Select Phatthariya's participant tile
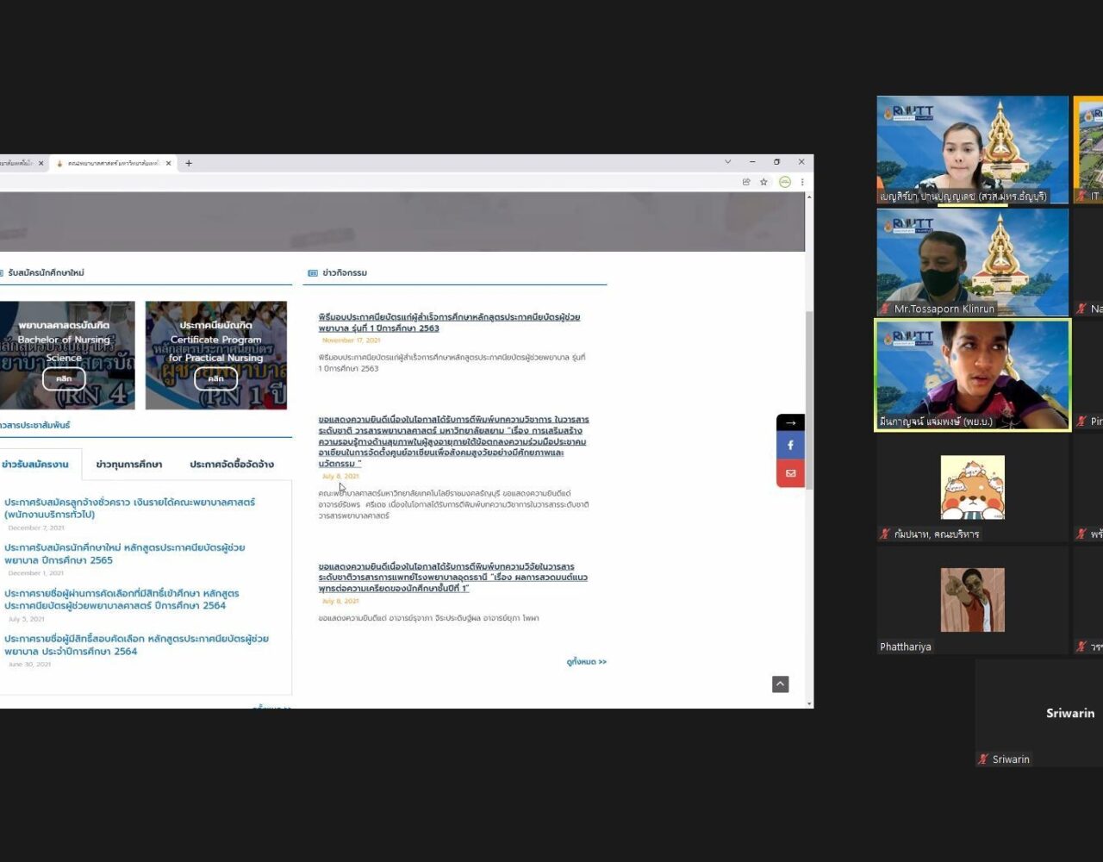The width and height of the screenshot is (1103, 862). 973,600
